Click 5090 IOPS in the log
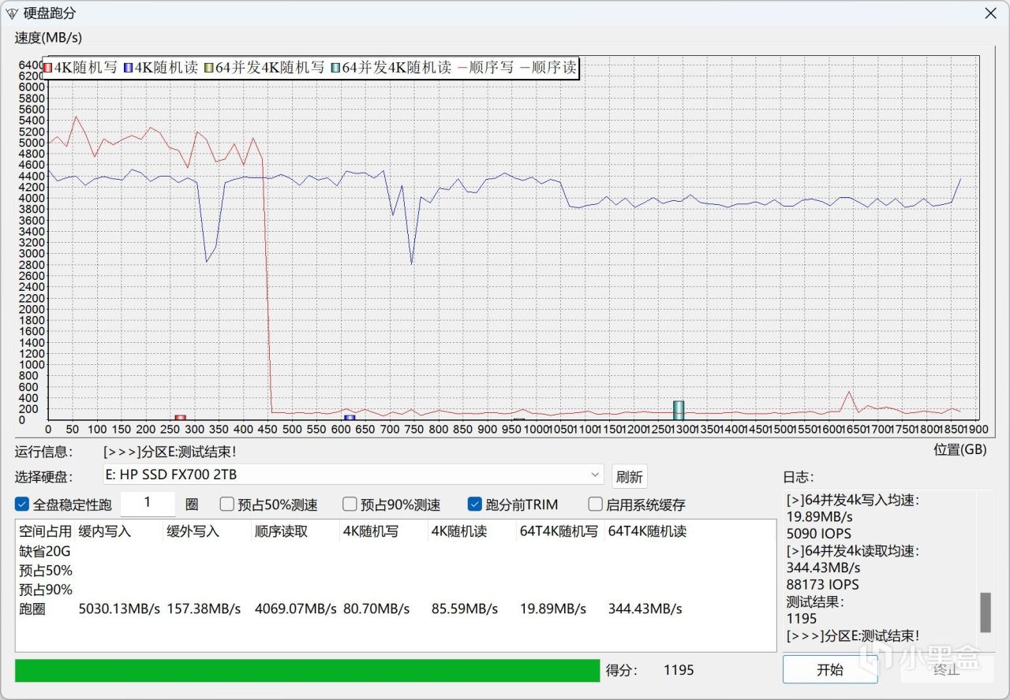Screen dimensions: 1010x700 click(x=818, y=534)
